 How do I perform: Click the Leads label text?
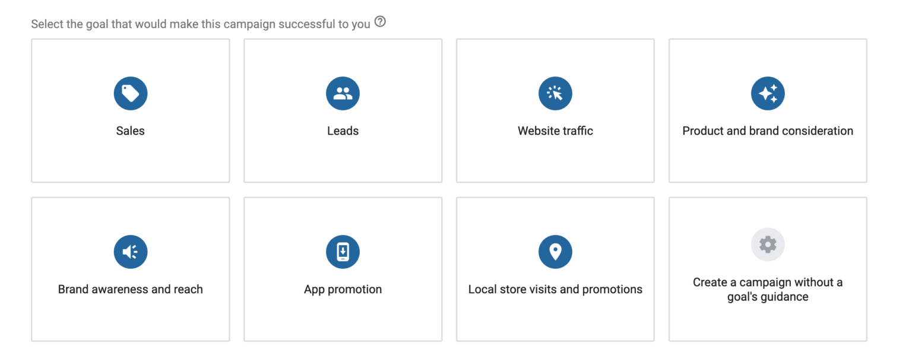343,131
